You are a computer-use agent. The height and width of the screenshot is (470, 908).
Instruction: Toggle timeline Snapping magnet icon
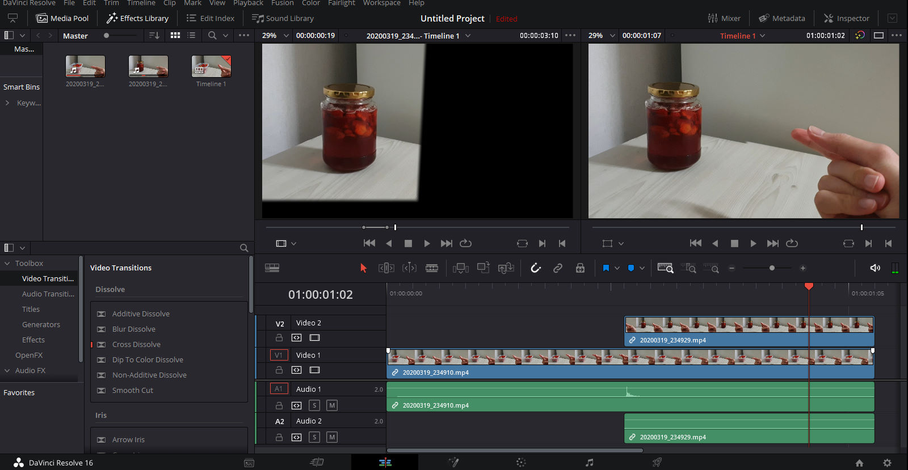click(535, 268)
